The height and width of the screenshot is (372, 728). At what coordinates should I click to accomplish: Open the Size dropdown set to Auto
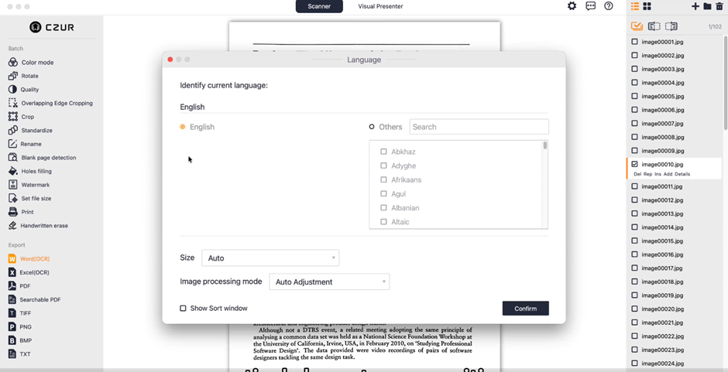pos(270,258)
